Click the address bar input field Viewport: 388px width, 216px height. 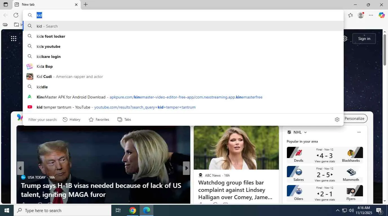[183, 15]
